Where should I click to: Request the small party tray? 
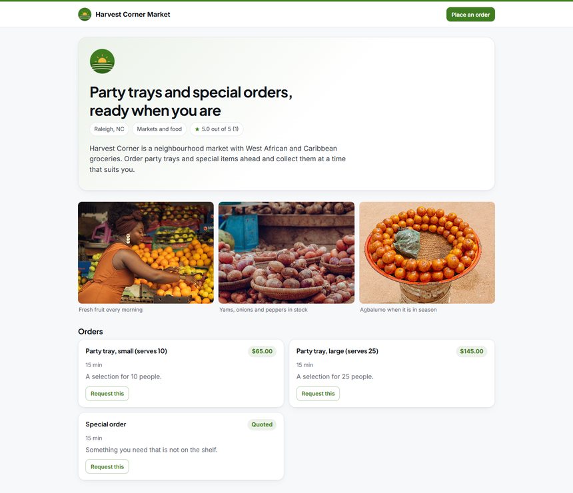tap(107, 394)
